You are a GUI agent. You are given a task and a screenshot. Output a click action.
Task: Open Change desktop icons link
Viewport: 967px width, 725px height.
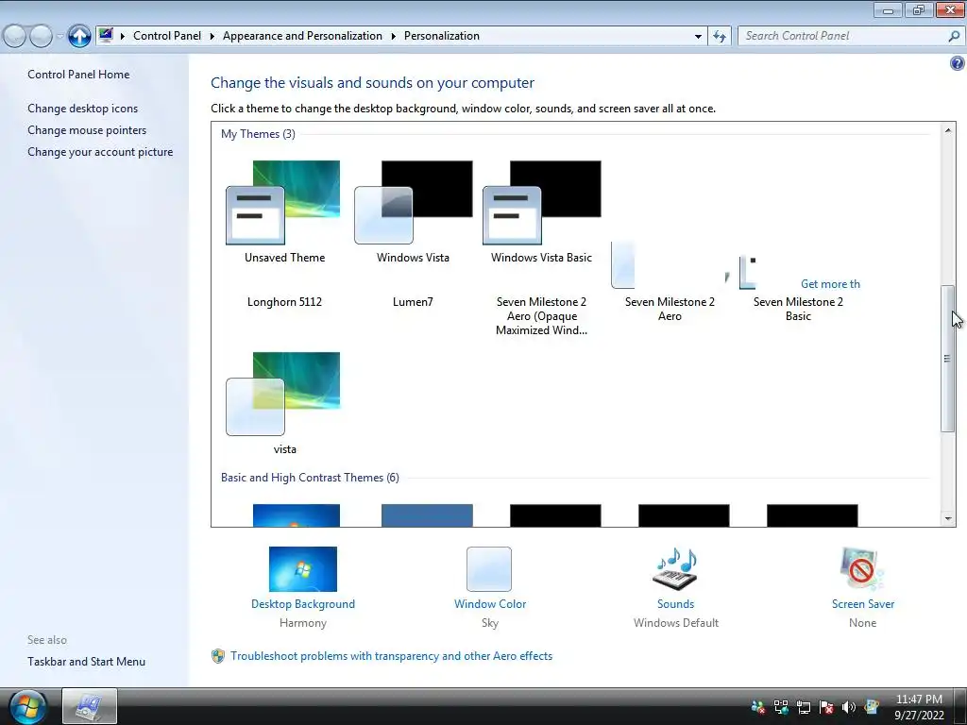pos(83,108)
